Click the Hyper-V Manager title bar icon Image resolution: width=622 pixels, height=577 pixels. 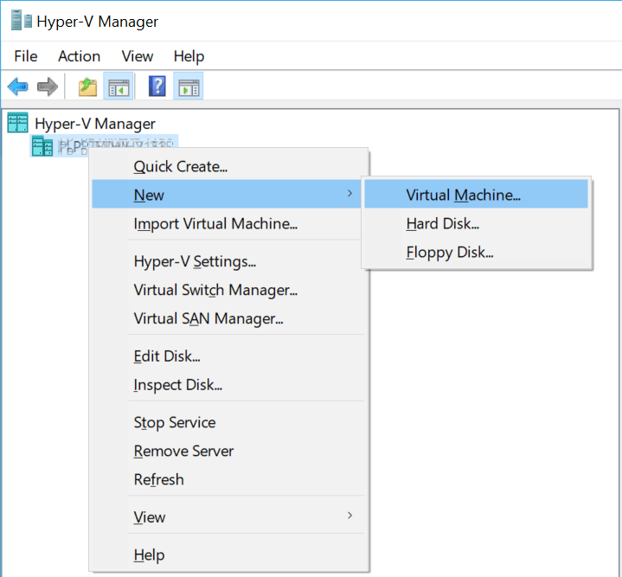tap(22, 21)
